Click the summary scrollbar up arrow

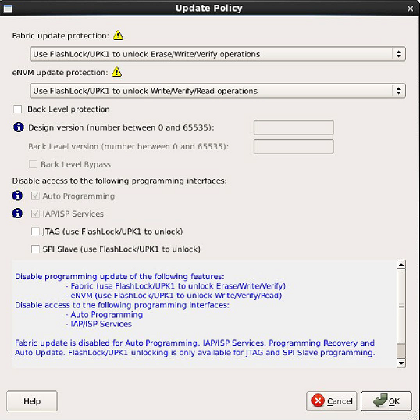pos(401,264)
